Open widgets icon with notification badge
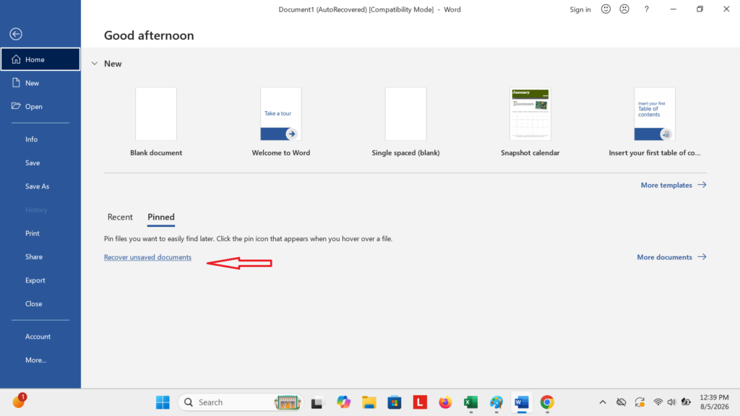The height and width of the screenshot is (416, 740). (x=19, y=401)
